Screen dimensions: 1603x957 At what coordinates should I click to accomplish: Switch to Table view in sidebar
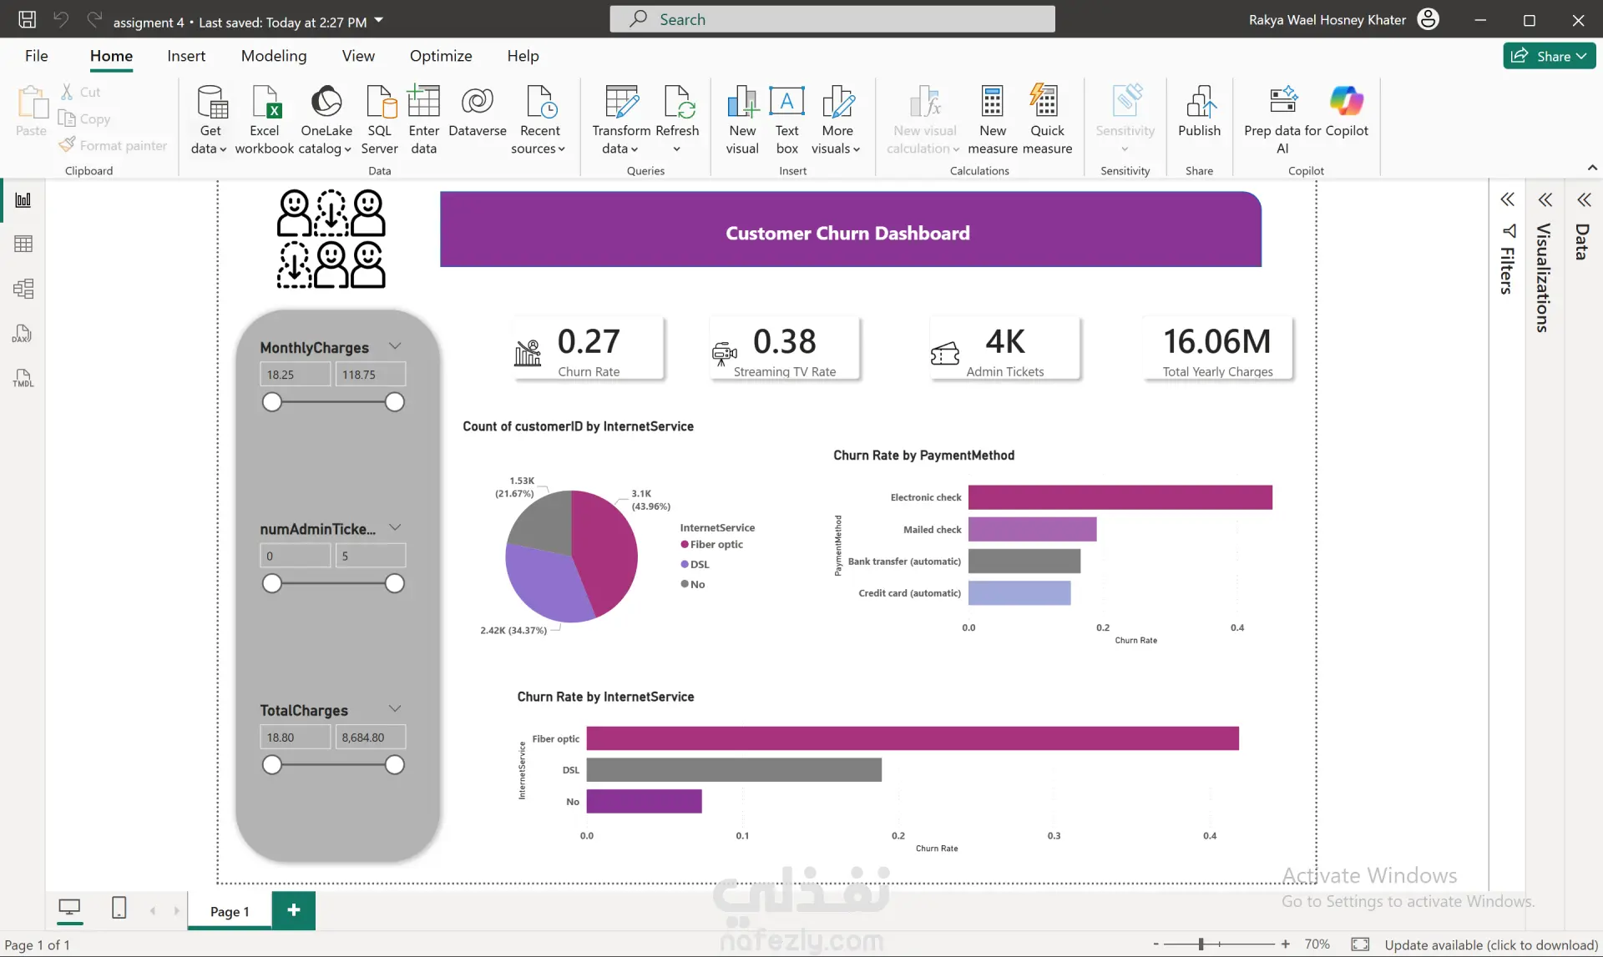[23, 244]
